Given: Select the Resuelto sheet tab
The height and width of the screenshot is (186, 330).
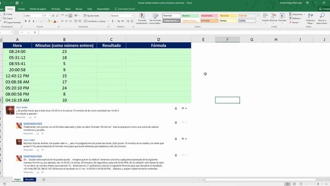Looking at the screenshot, I should pos(29,179).
